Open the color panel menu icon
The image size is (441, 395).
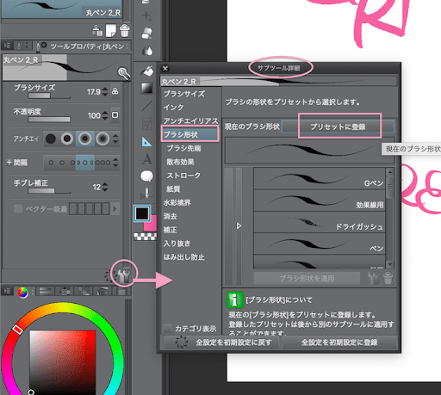7,292
